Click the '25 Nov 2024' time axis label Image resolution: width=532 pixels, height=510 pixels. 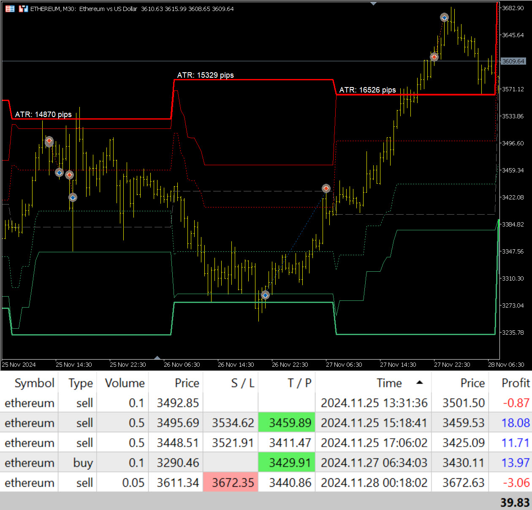tap(19, 365)
